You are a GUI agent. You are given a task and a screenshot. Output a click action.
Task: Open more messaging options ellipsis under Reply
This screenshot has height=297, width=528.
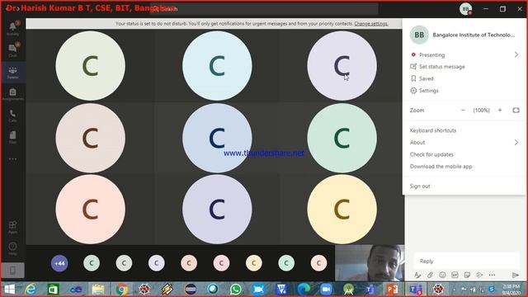pyautogui.click(x=492, y=275)
